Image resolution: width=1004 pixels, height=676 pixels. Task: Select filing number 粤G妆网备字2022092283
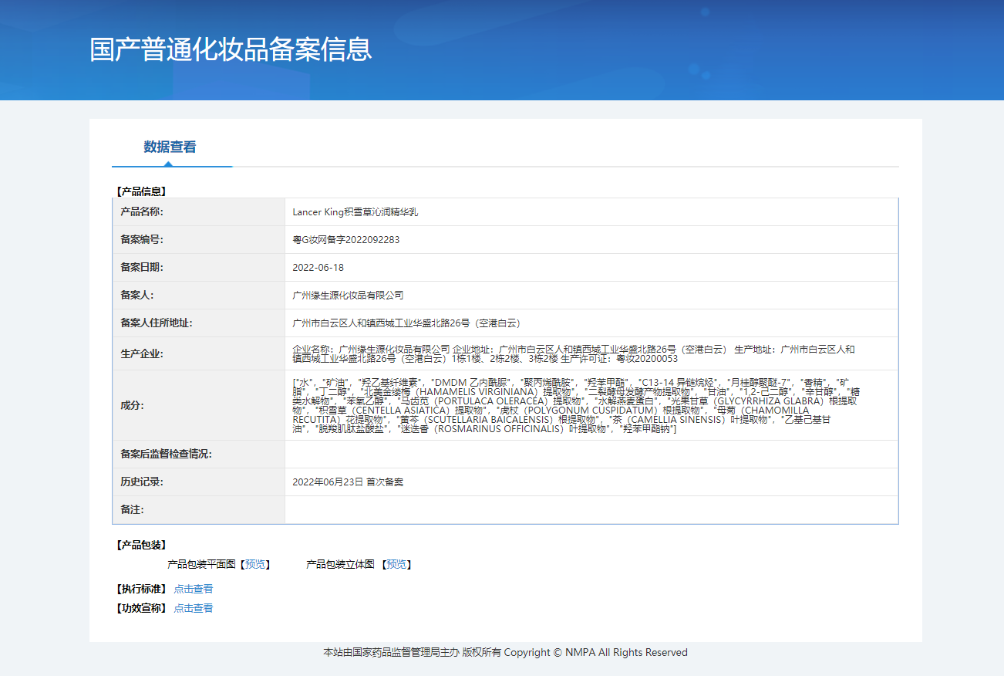click(346, 239)
